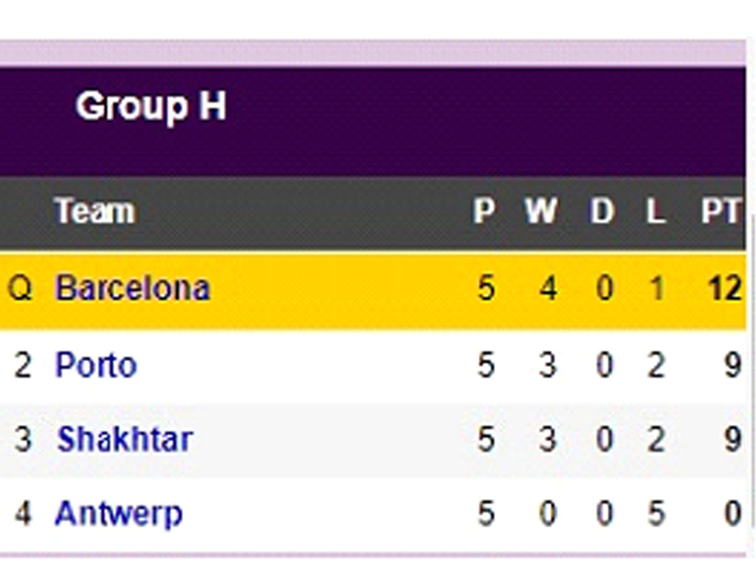Click the PT column header
756x567 pixels.
tap(721, 210)
